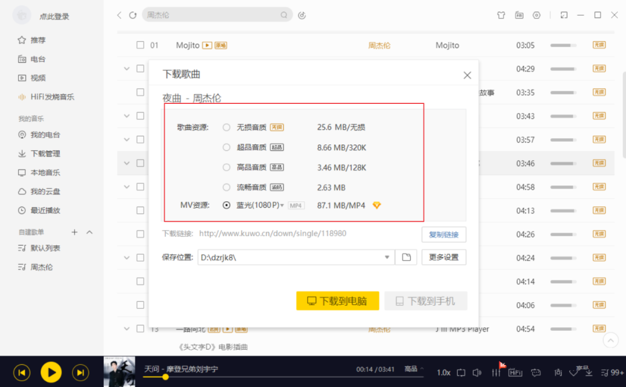The width and height of the screenshot is (626, 387).
Task: Expand the row chevron in the 03:57 row
Action: click(126, 139)
